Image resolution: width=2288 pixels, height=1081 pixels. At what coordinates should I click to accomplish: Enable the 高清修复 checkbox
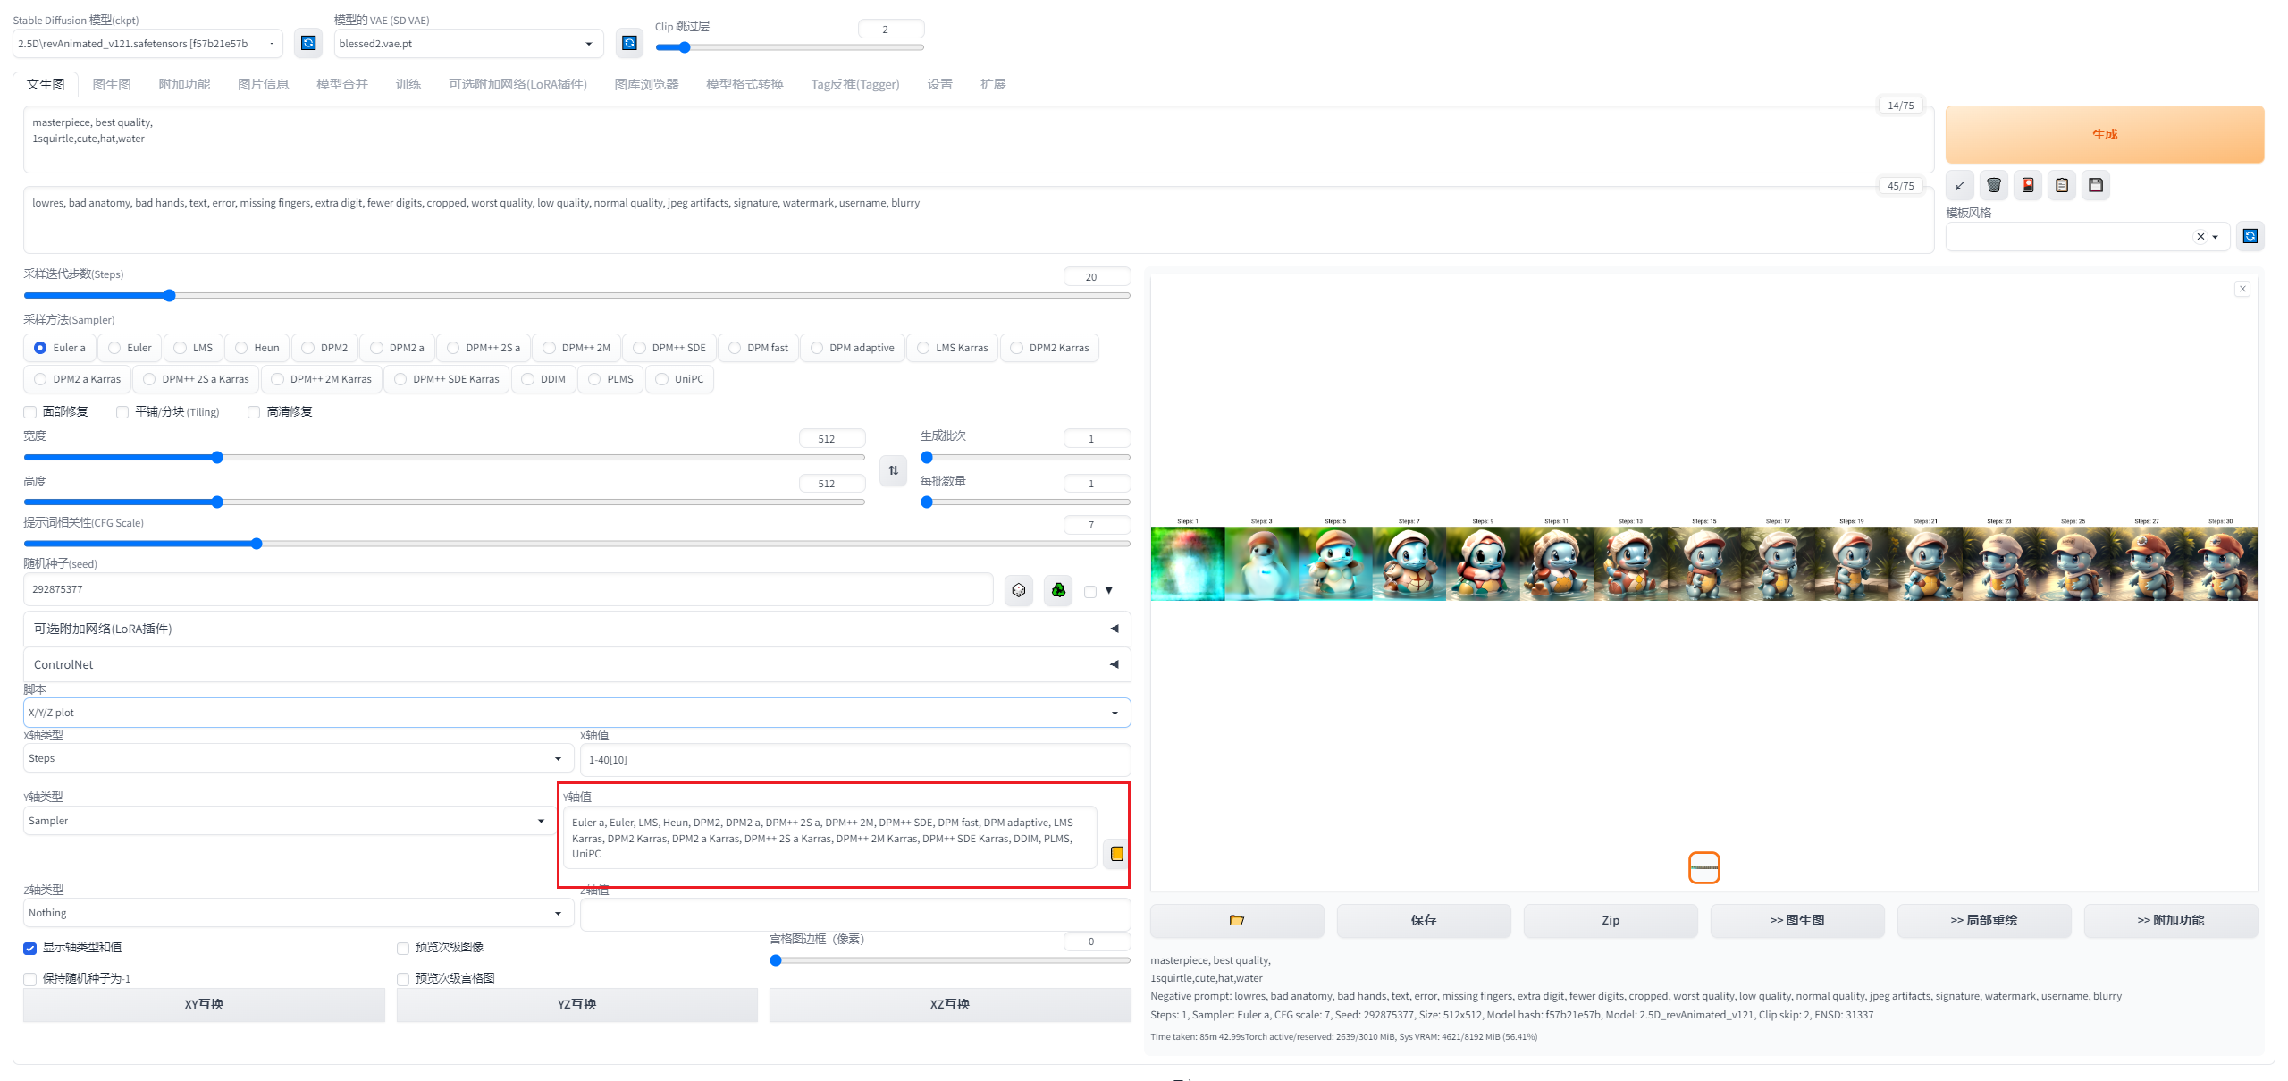(254, 412)
